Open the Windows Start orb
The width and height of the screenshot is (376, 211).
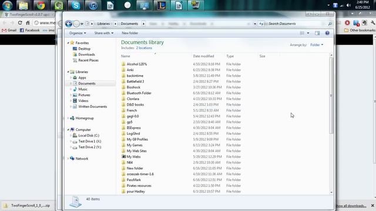pyautogui.click(x=7, y=5)
